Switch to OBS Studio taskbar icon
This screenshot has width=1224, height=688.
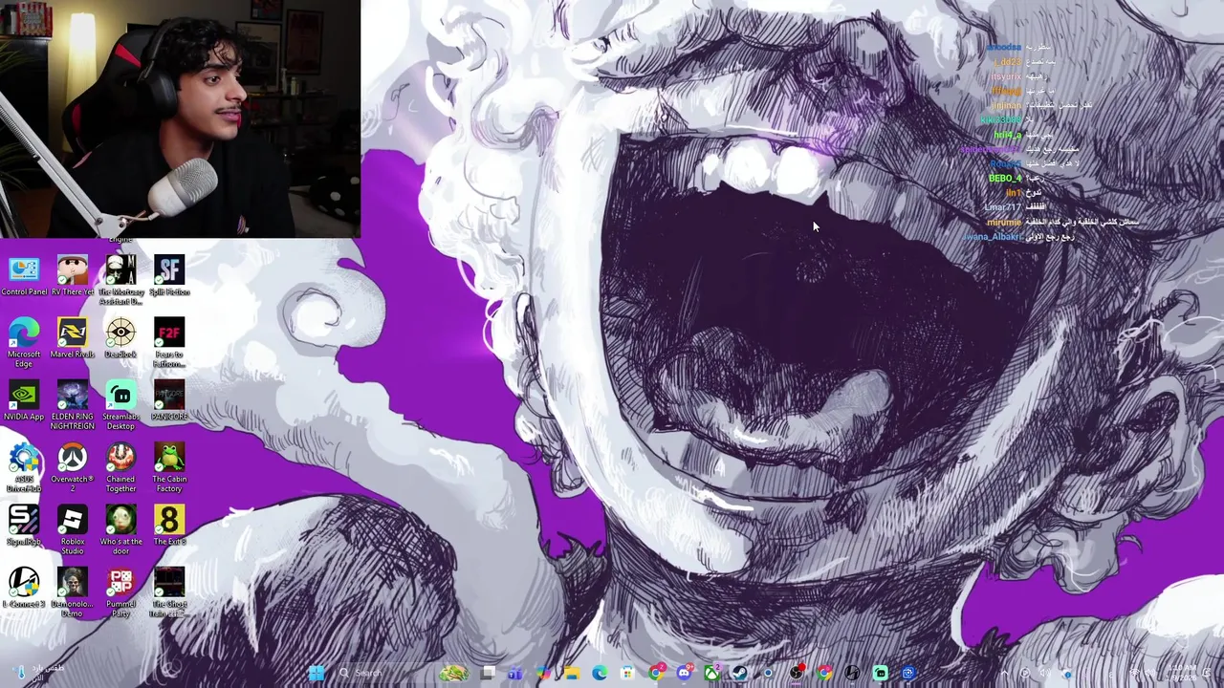tap(797, 673)
